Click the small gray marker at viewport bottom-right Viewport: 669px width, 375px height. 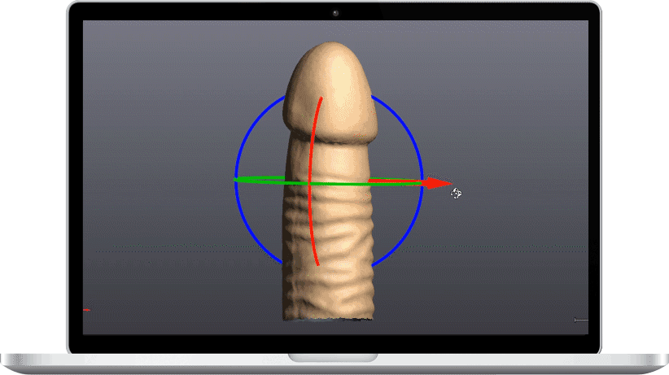pos(580,320)
